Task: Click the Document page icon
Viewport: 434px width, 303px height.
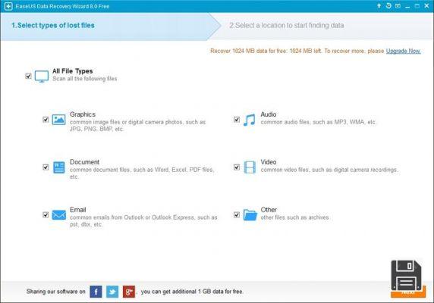Action: click(x=58, y=167)
